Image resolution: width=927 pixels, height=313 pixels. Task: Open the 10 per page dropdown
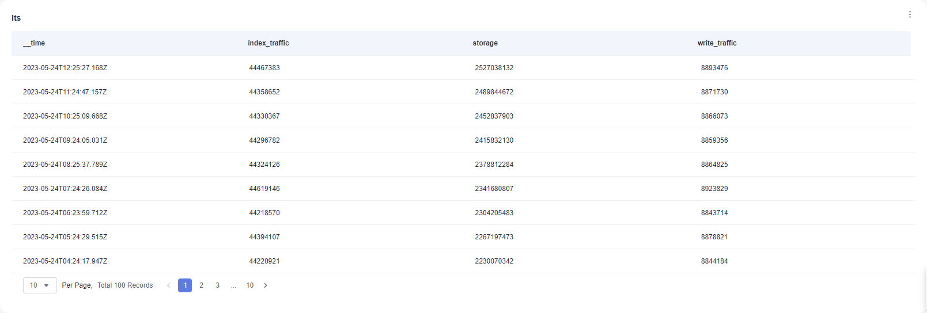click(40, 285)
